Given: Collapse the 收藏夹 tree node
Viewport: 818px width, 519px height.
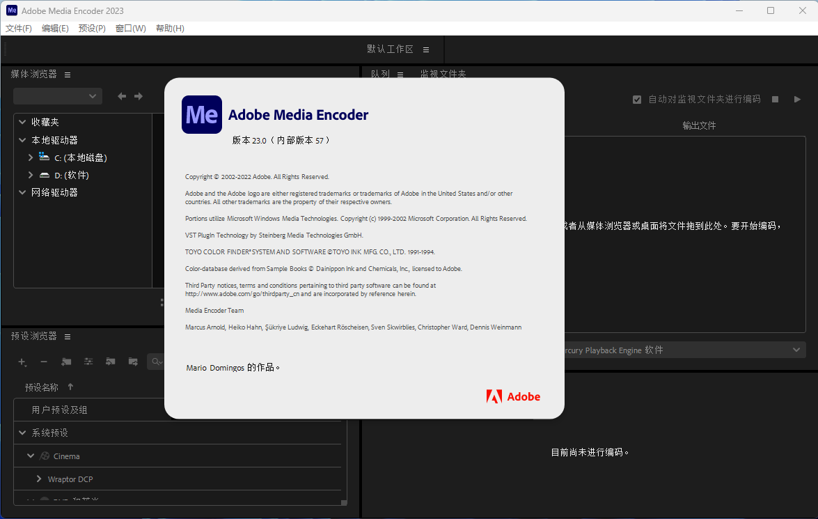Looking at the screenshot, I should [x=22, y=122].
